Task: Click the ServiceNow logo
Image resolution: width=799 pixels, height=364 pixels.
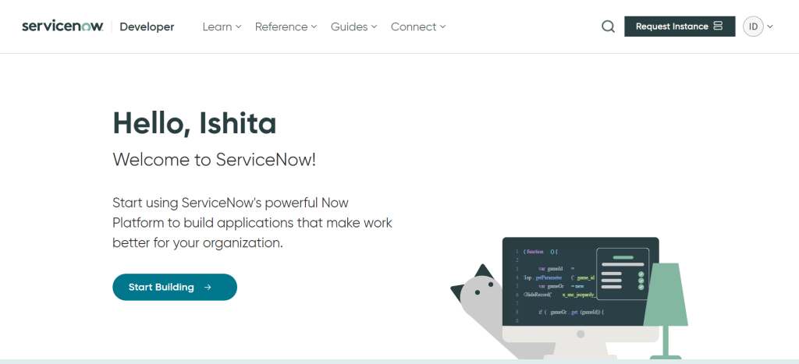Action: click(x=62, y=27)
